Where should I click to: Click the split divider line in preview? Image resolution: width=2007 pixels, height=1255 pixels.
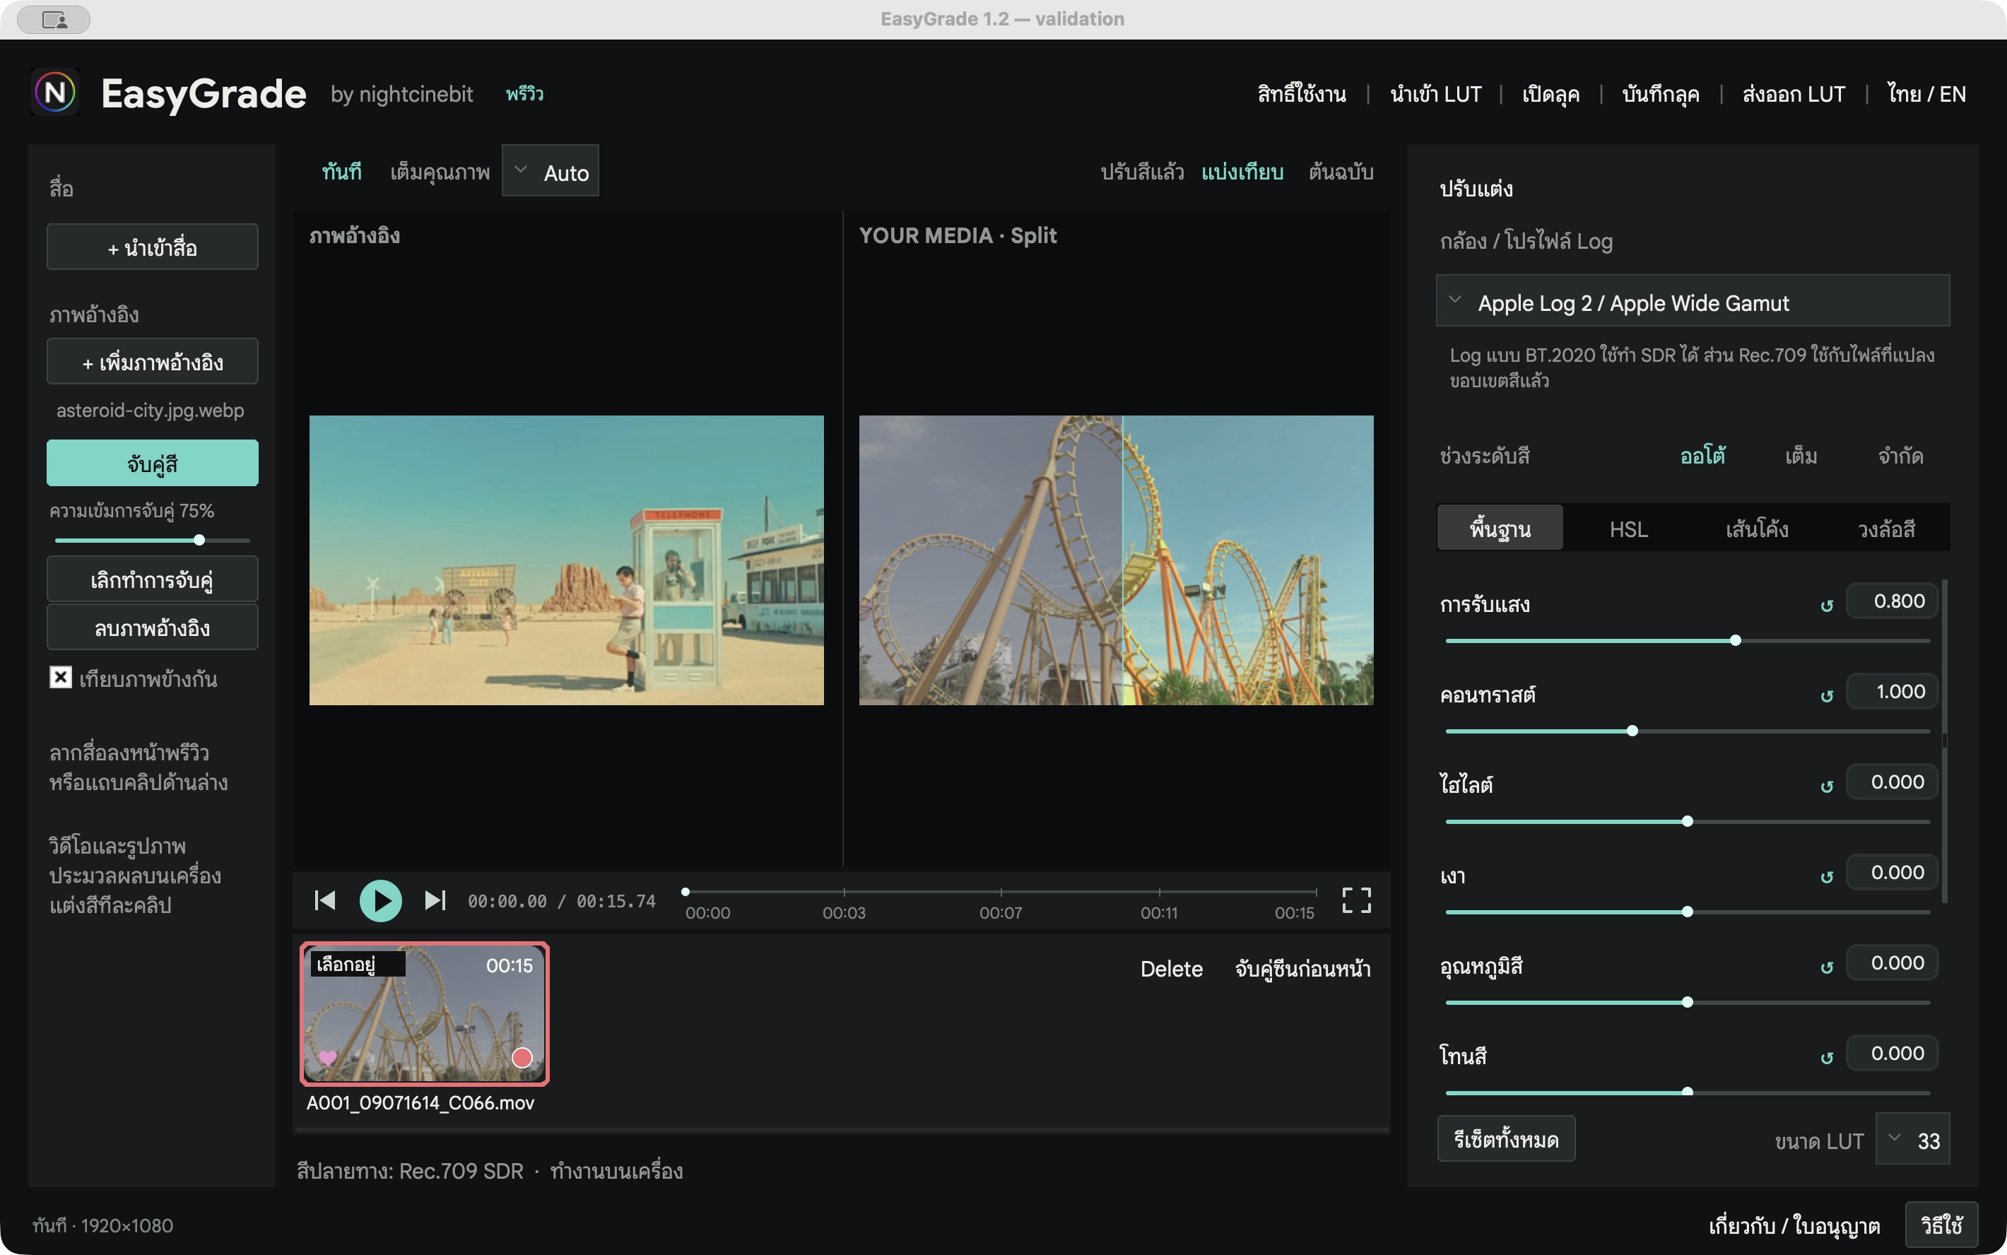point(1122,560)
